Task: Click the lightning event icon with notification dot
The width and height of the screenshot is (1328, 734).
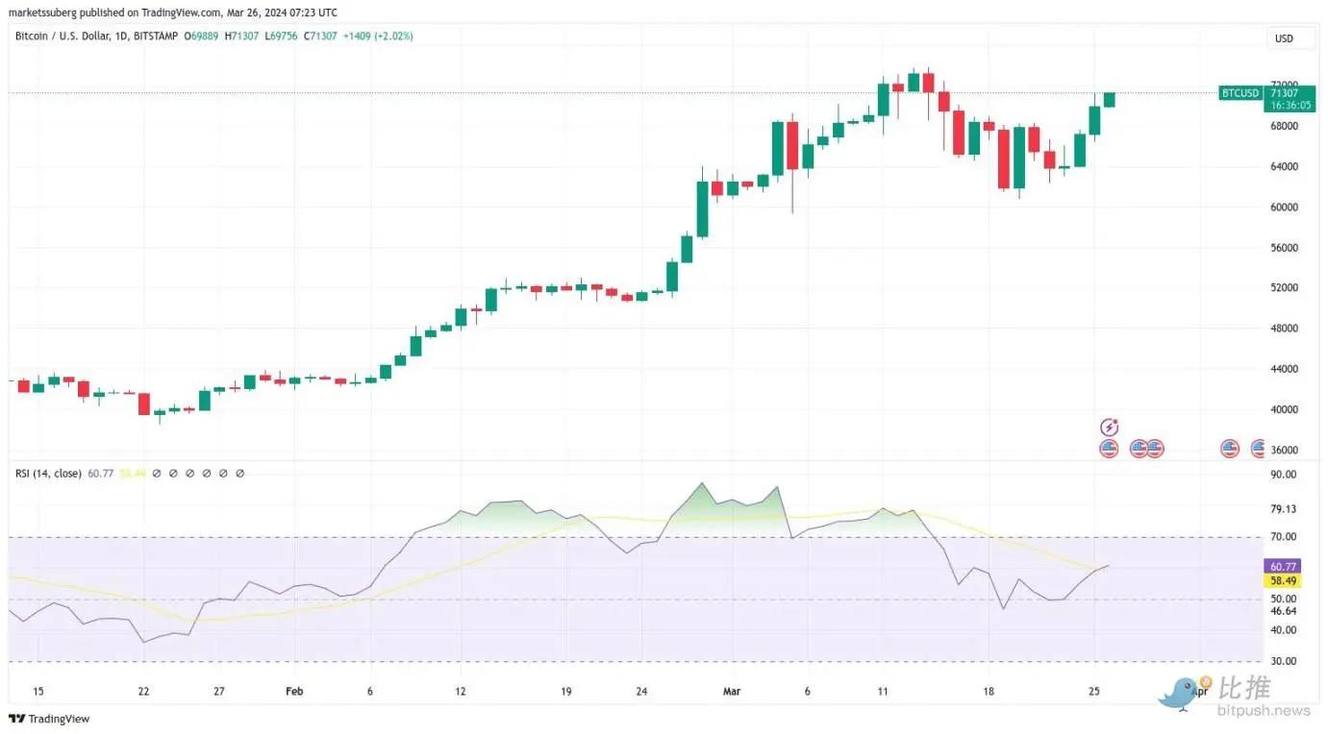Action: click(1110, 428)
